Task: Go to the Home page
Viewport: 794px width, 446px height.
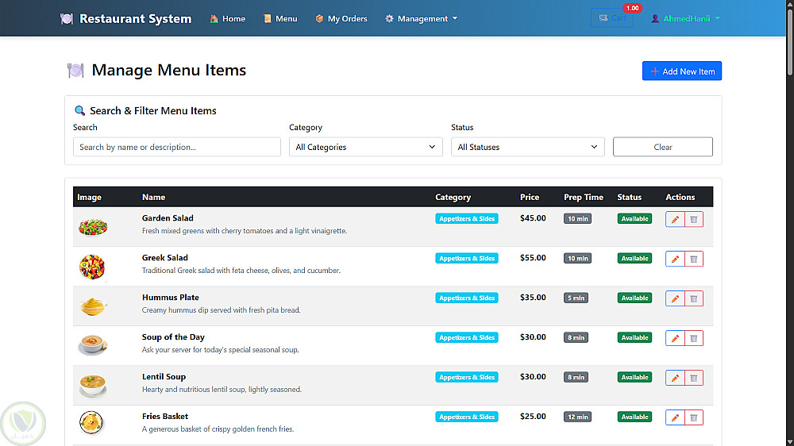Action: coord(228,18)
